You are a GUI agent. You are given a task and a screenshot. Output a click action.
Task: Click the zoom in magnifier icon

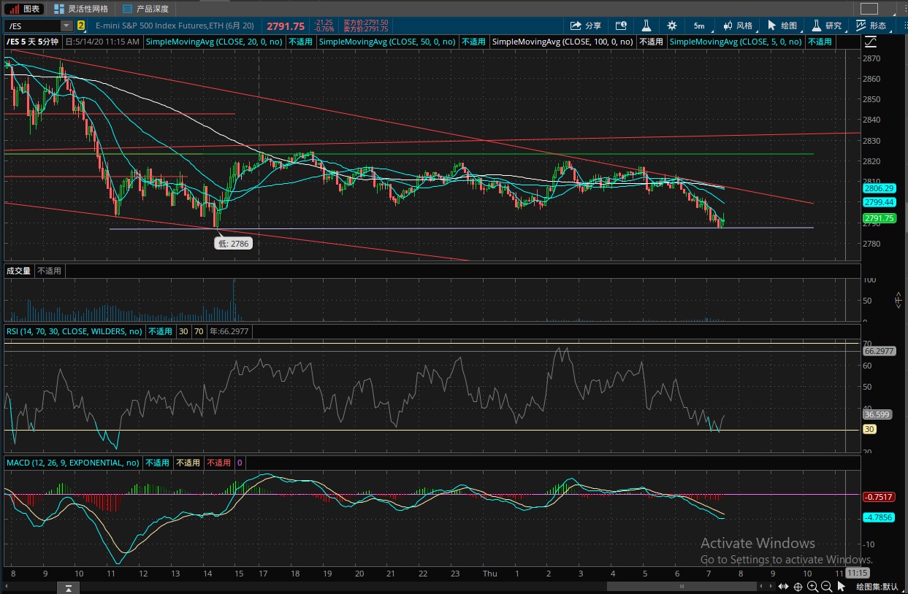coord(813,587)
